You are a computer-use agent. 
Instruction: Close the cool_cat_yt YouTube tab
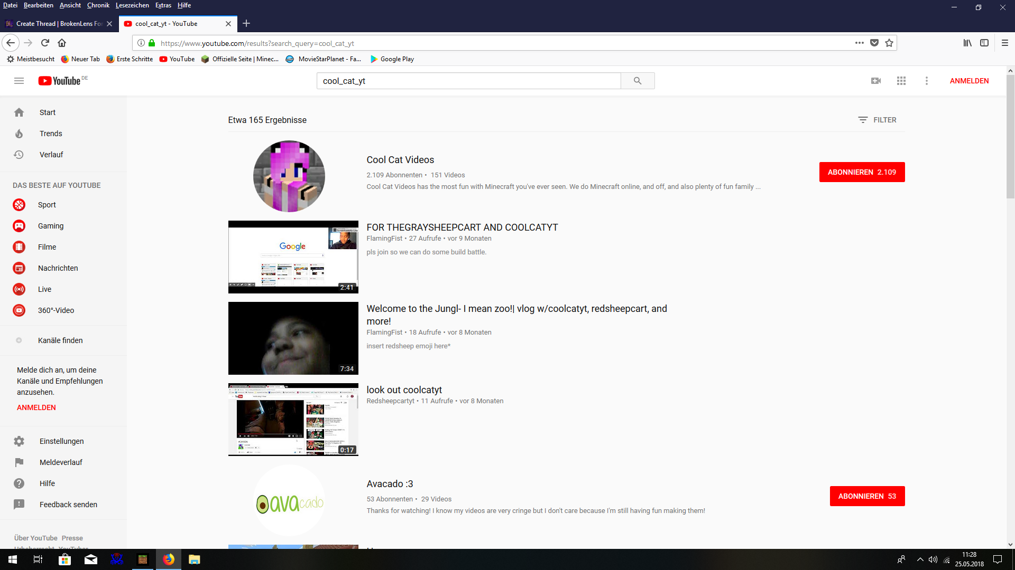(x=228, y=24)
